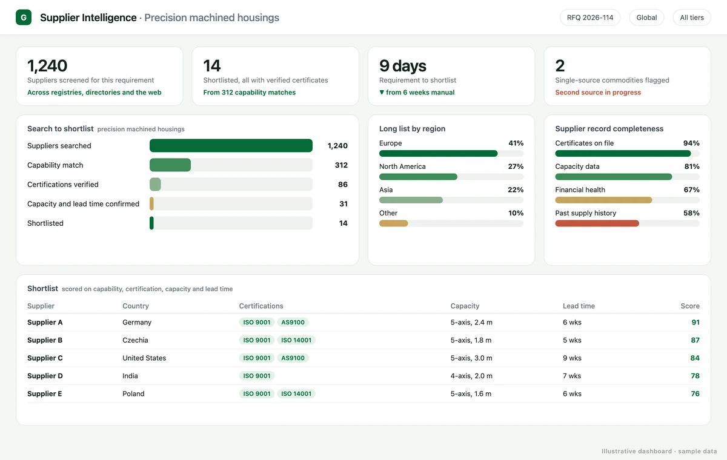727x460 pixels.
Task: Click Supplier B's score of 87
Action: [x=695, y=340]
